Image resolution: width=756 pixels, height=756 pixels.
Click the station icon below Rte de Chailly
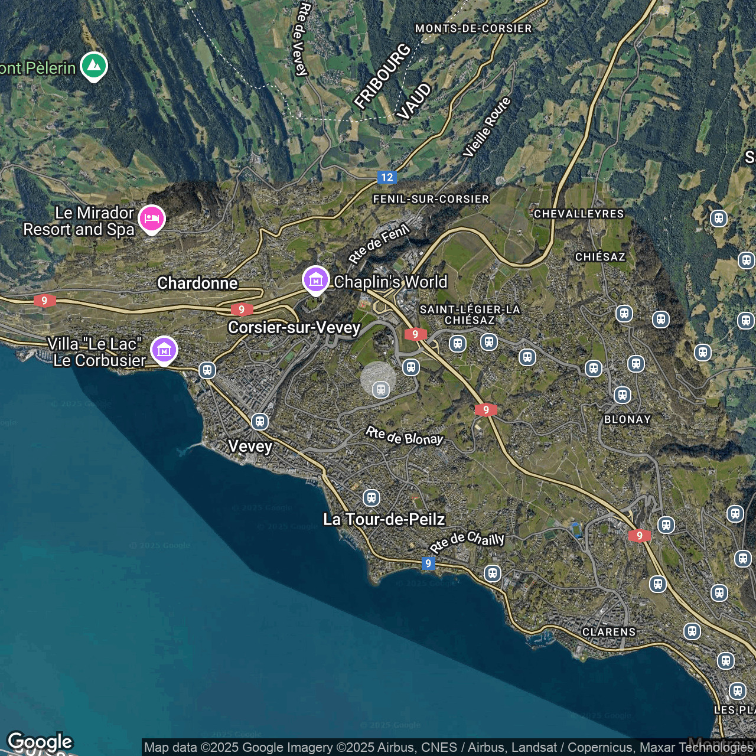[492, 573]
